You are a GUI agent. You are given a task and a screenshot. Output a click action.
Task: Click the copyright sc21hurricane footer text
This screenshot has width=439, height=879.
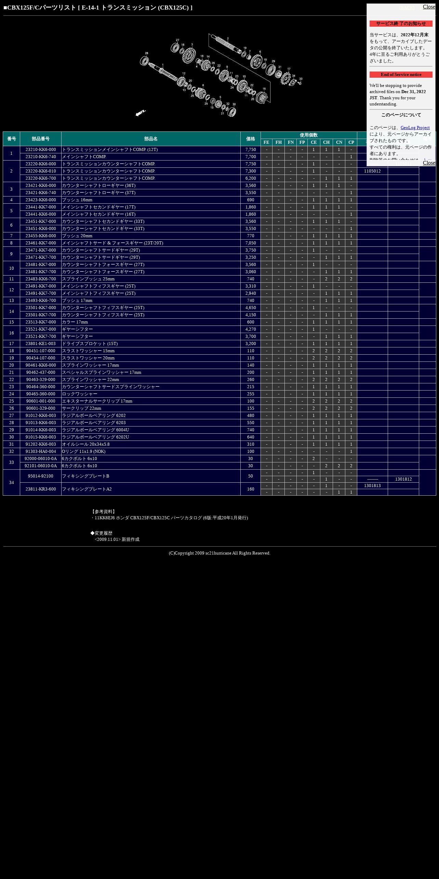click(219, 553)
